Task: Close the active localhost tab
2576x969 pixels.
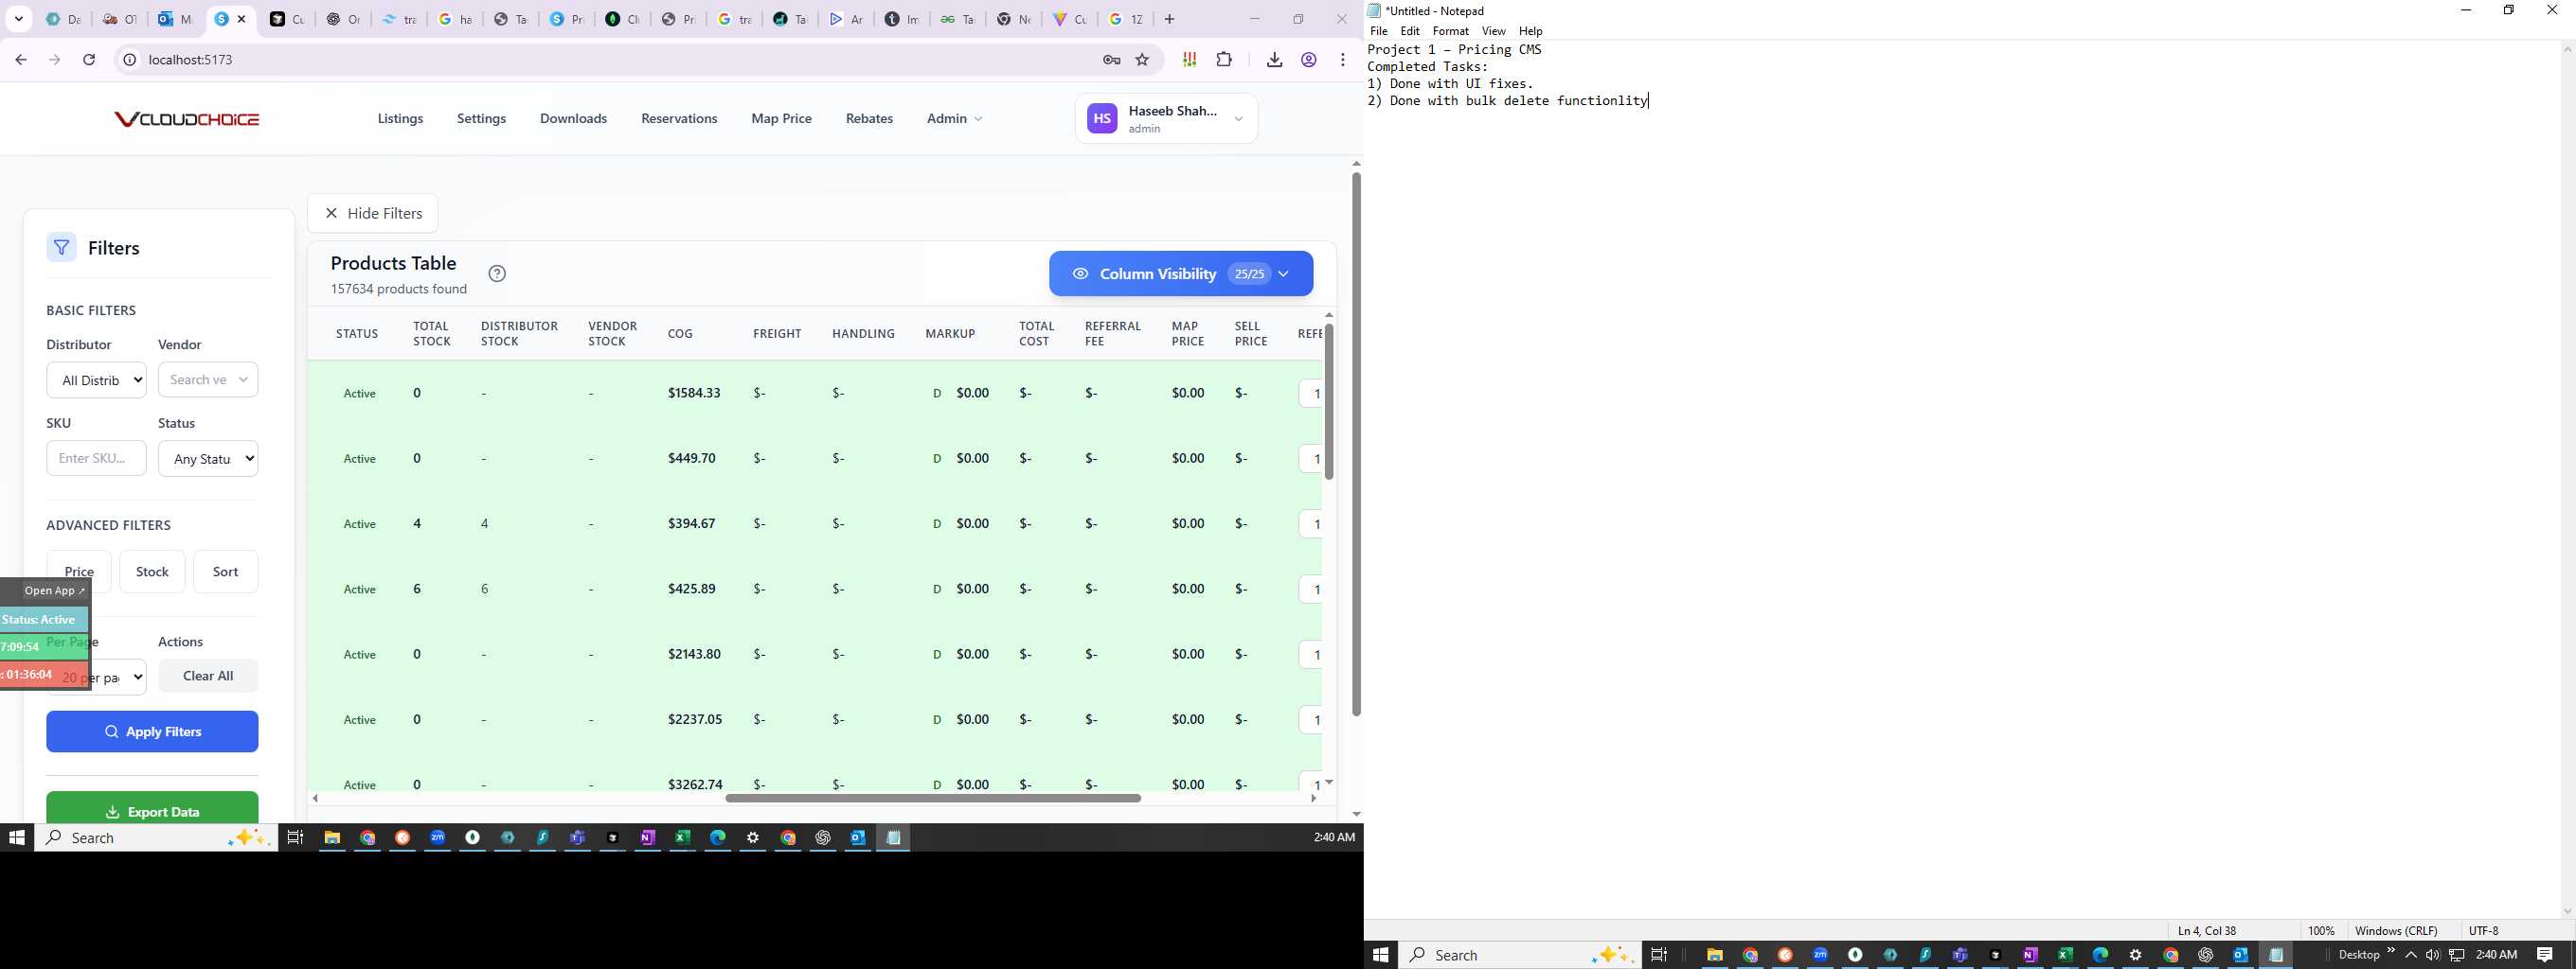Action: coord(241,19)
